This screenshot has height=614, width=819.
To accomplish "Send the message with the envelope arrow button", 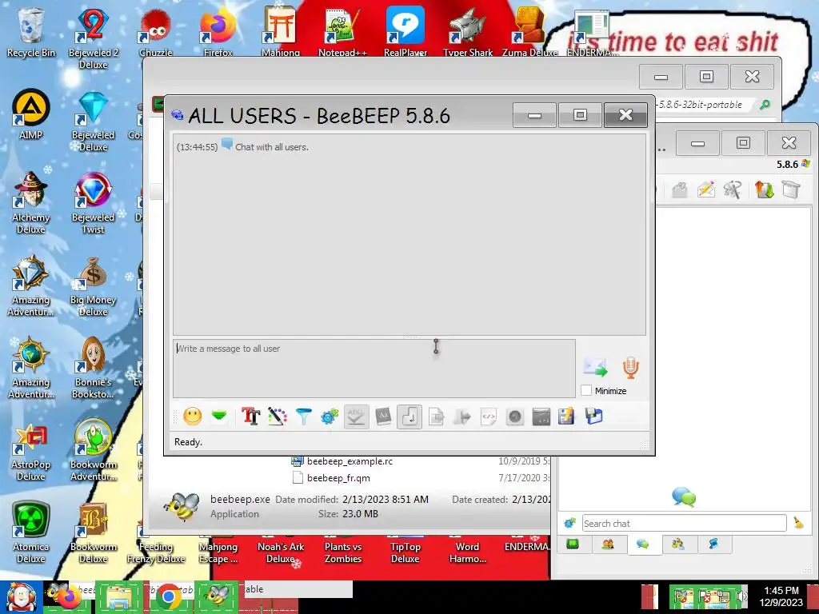I will [x=595, y=367].
